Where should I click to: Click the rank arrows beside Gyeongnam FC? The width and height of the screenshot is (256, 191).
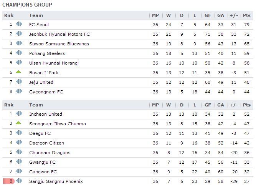tap(19, 91)
